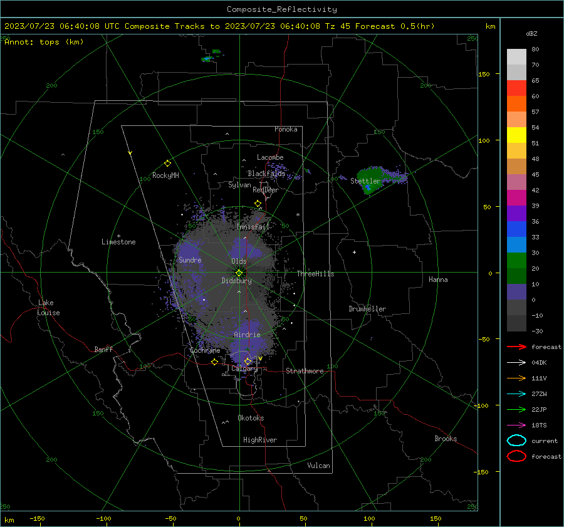
Task: Select the green 22JP track arrow
Action: pyautogui.click(x=516, y=409)
